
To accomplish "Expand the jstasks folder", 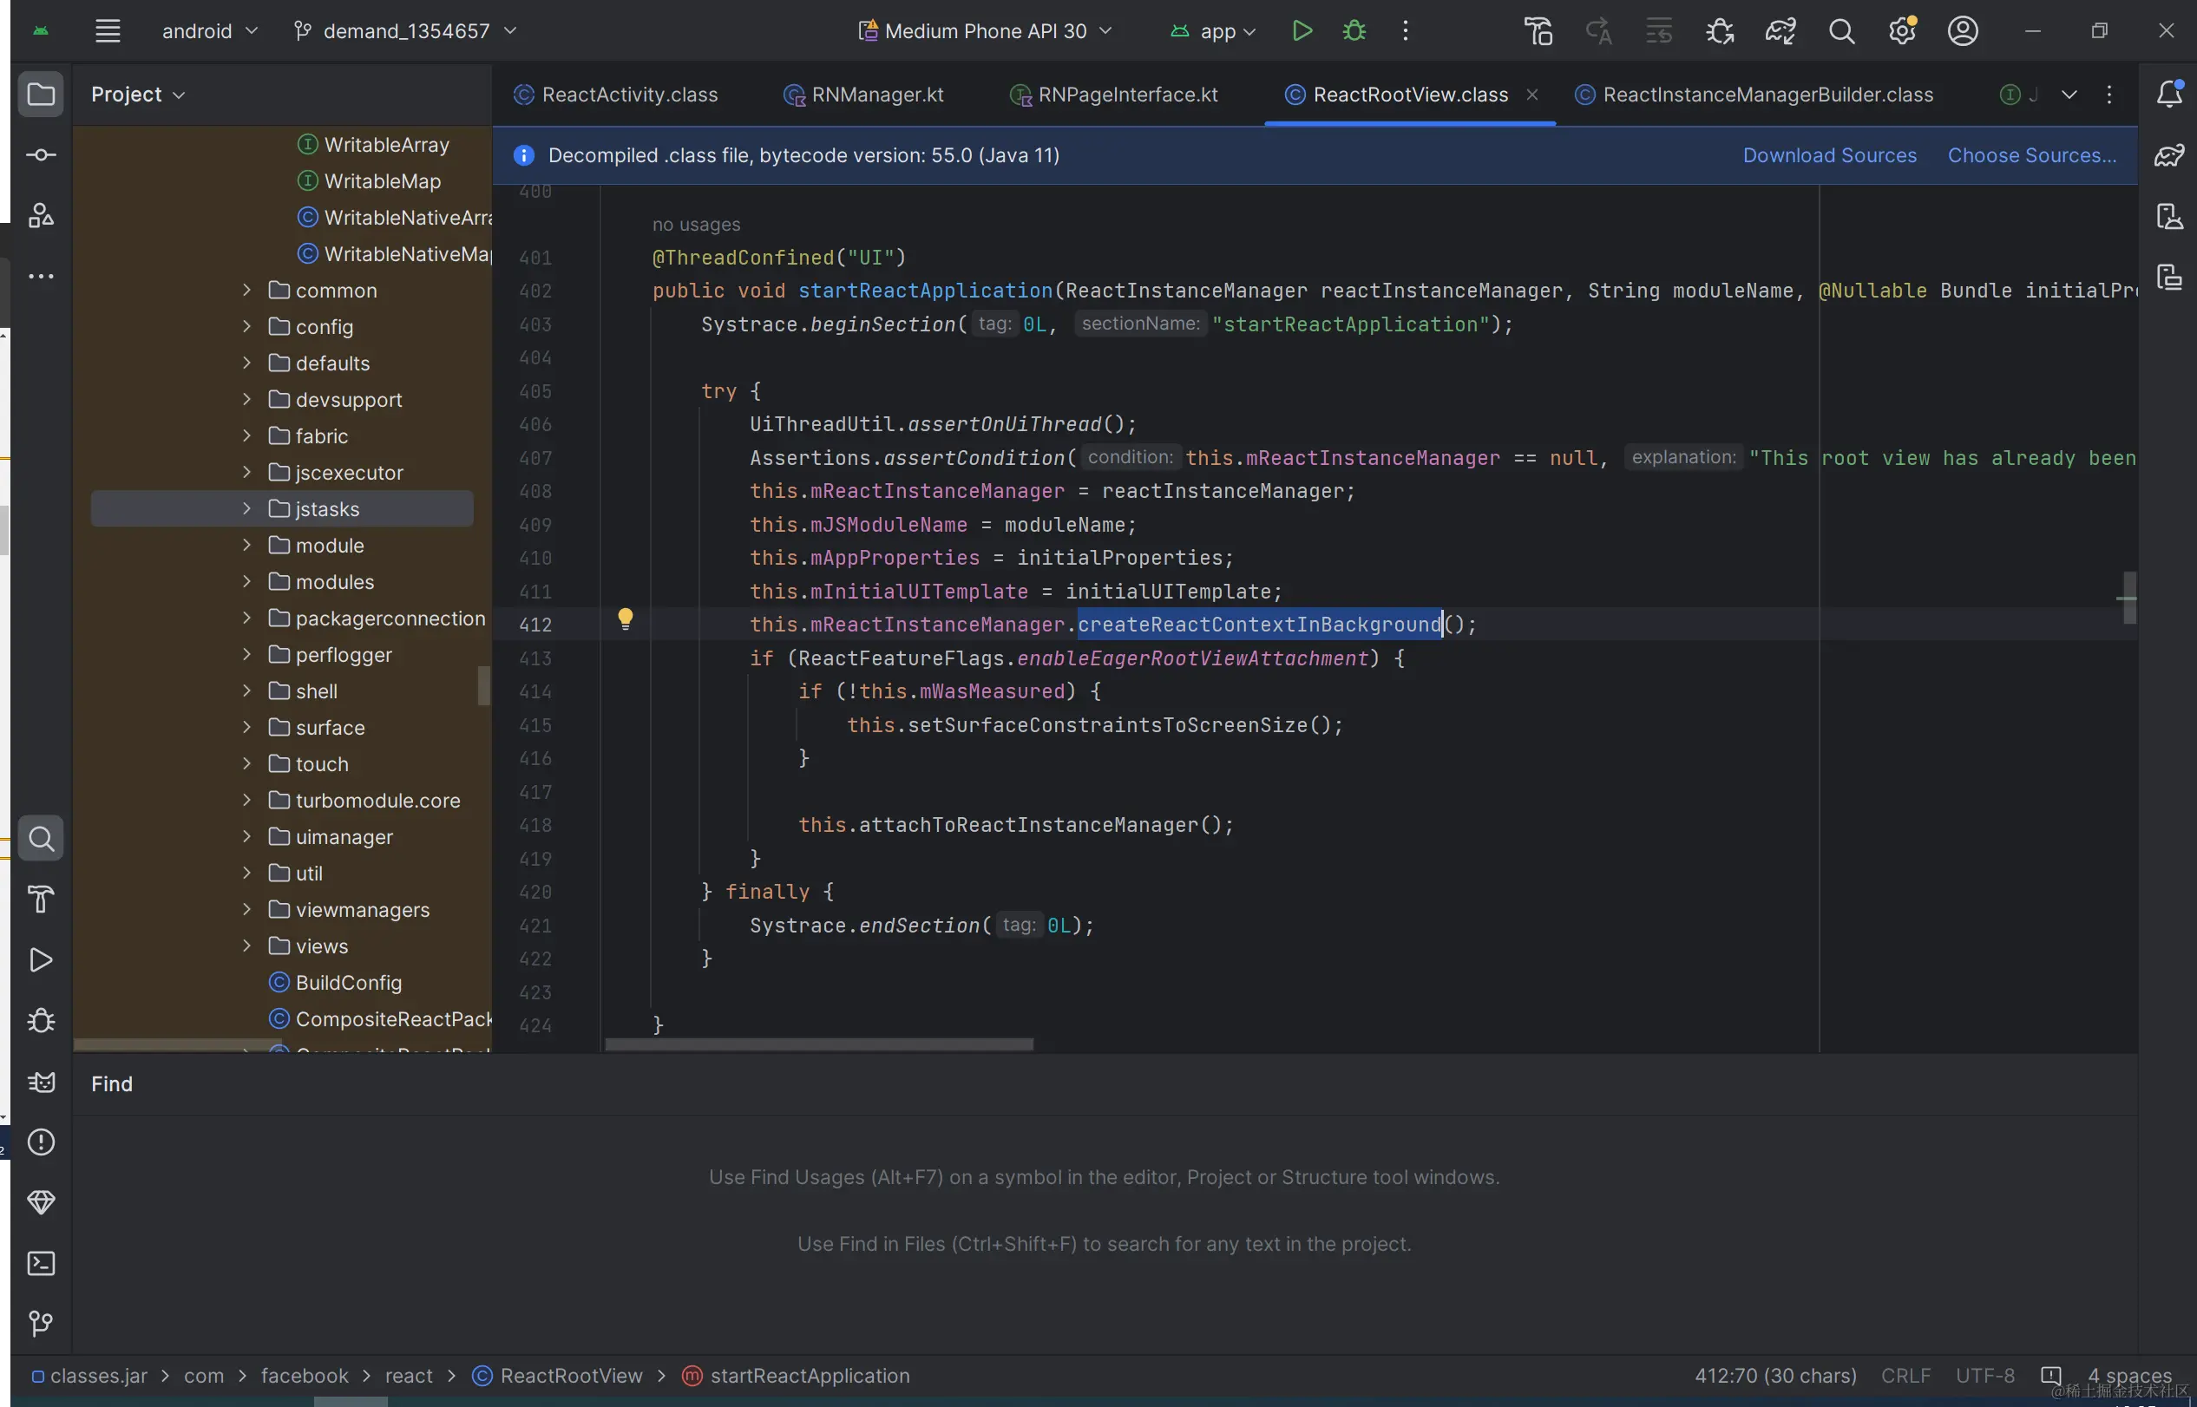I will [246, 509].
